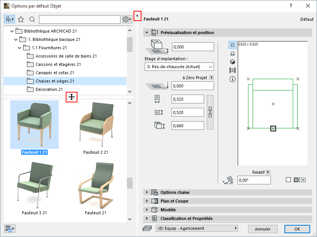Click the layer icon beside Equip - Agencement
The height and width of the screenshot is (237, 317).
[147, 228]
